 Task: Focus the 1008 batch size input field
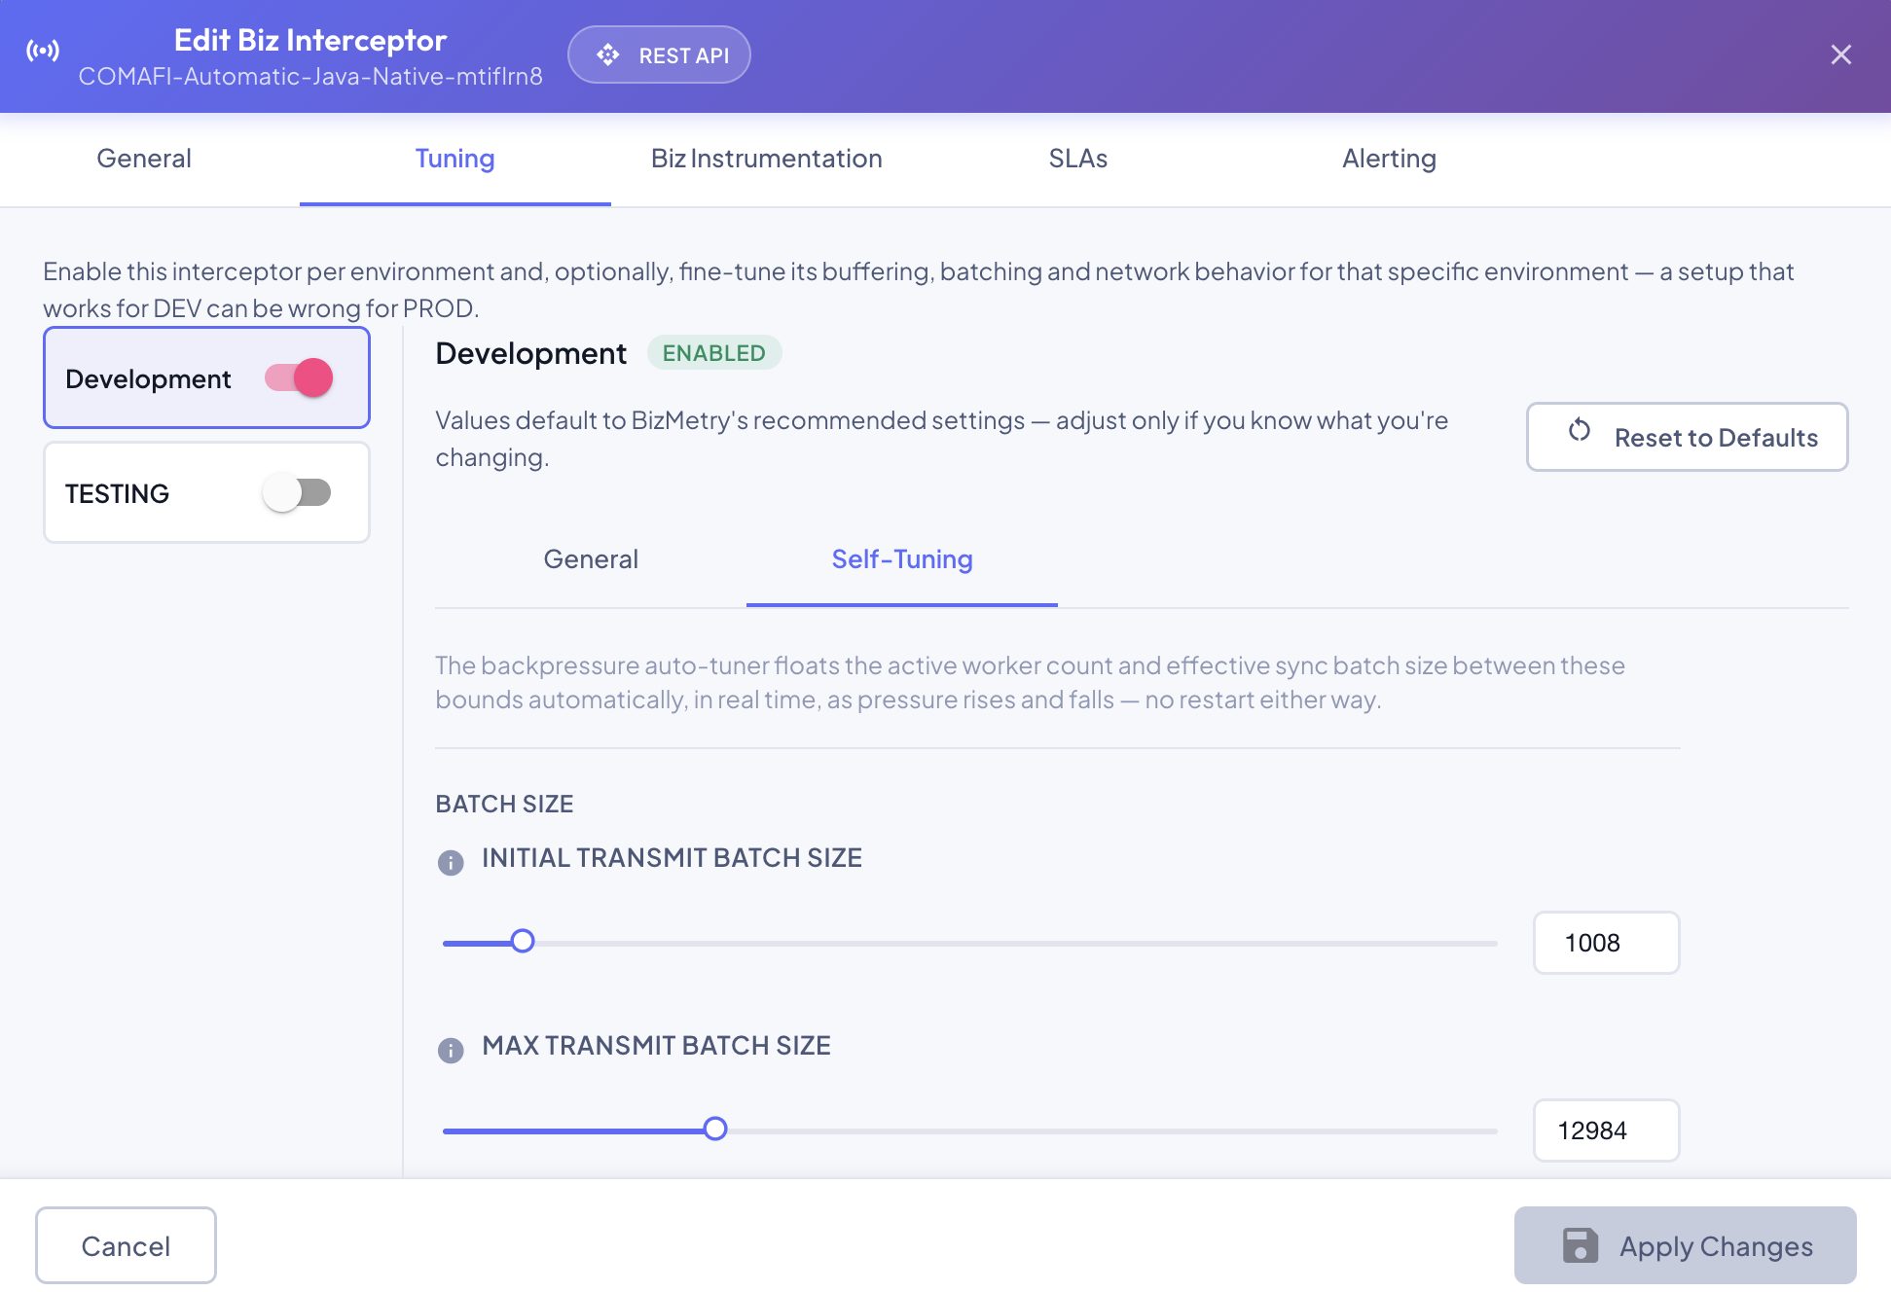coord(1607,943)
